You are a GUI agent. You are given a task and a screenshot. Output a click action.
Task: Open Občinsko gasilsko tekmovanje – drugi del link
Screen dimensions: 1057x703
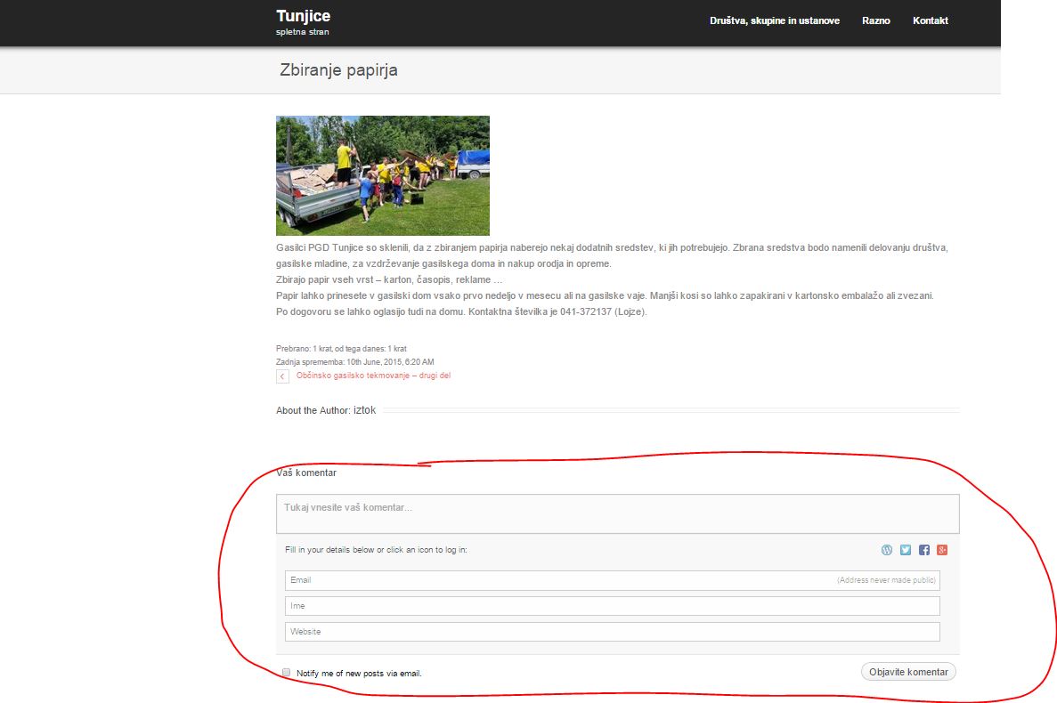(373, 376)
